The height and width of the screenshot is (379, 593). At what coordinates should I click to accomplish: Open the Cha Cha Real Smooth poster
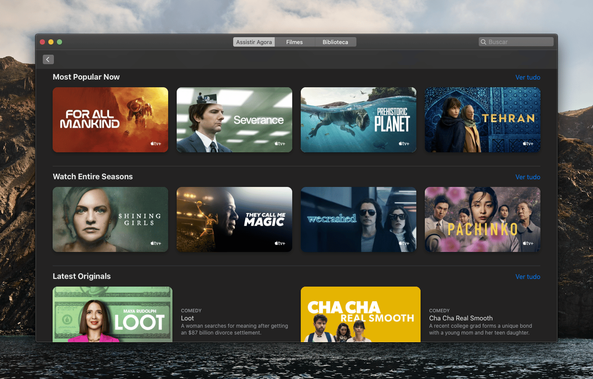(361, 314)
